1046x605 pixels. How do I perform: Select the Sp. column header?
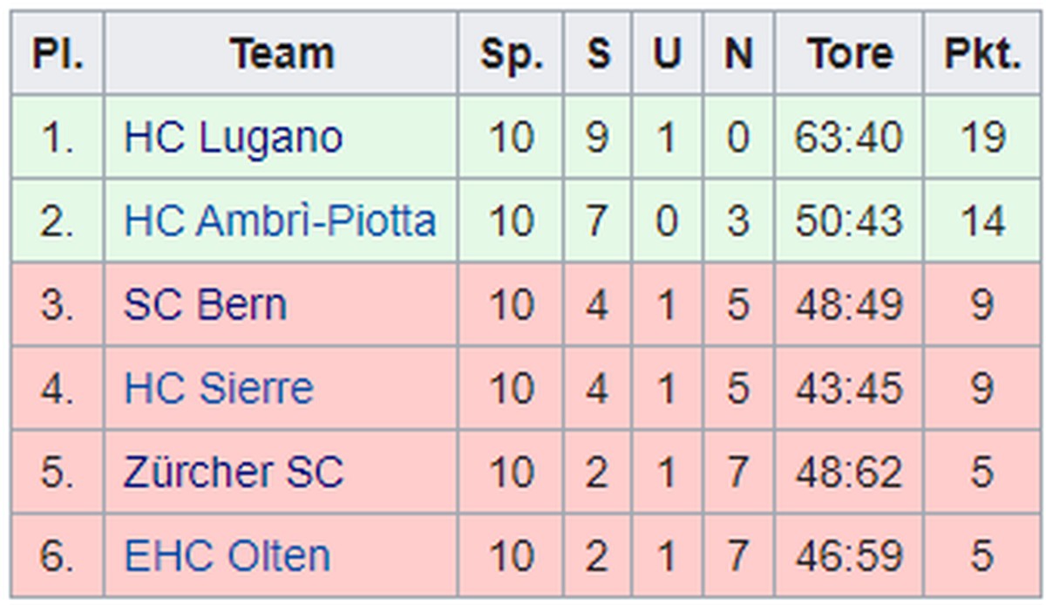pos(511,54)
